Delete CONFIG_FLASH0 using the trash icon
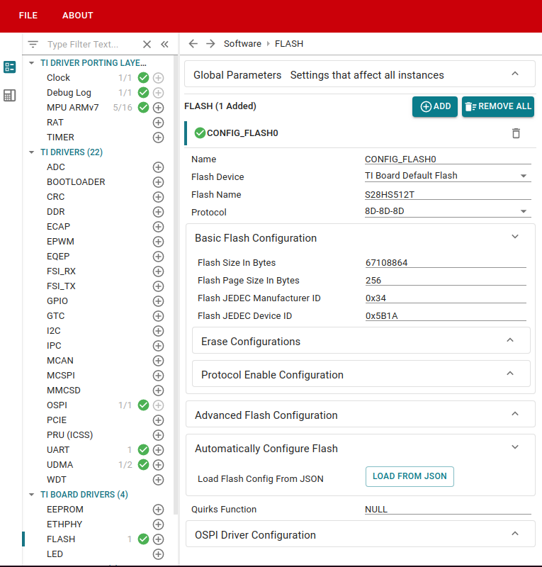Viewport: 542px width, 567px height. 516,133
